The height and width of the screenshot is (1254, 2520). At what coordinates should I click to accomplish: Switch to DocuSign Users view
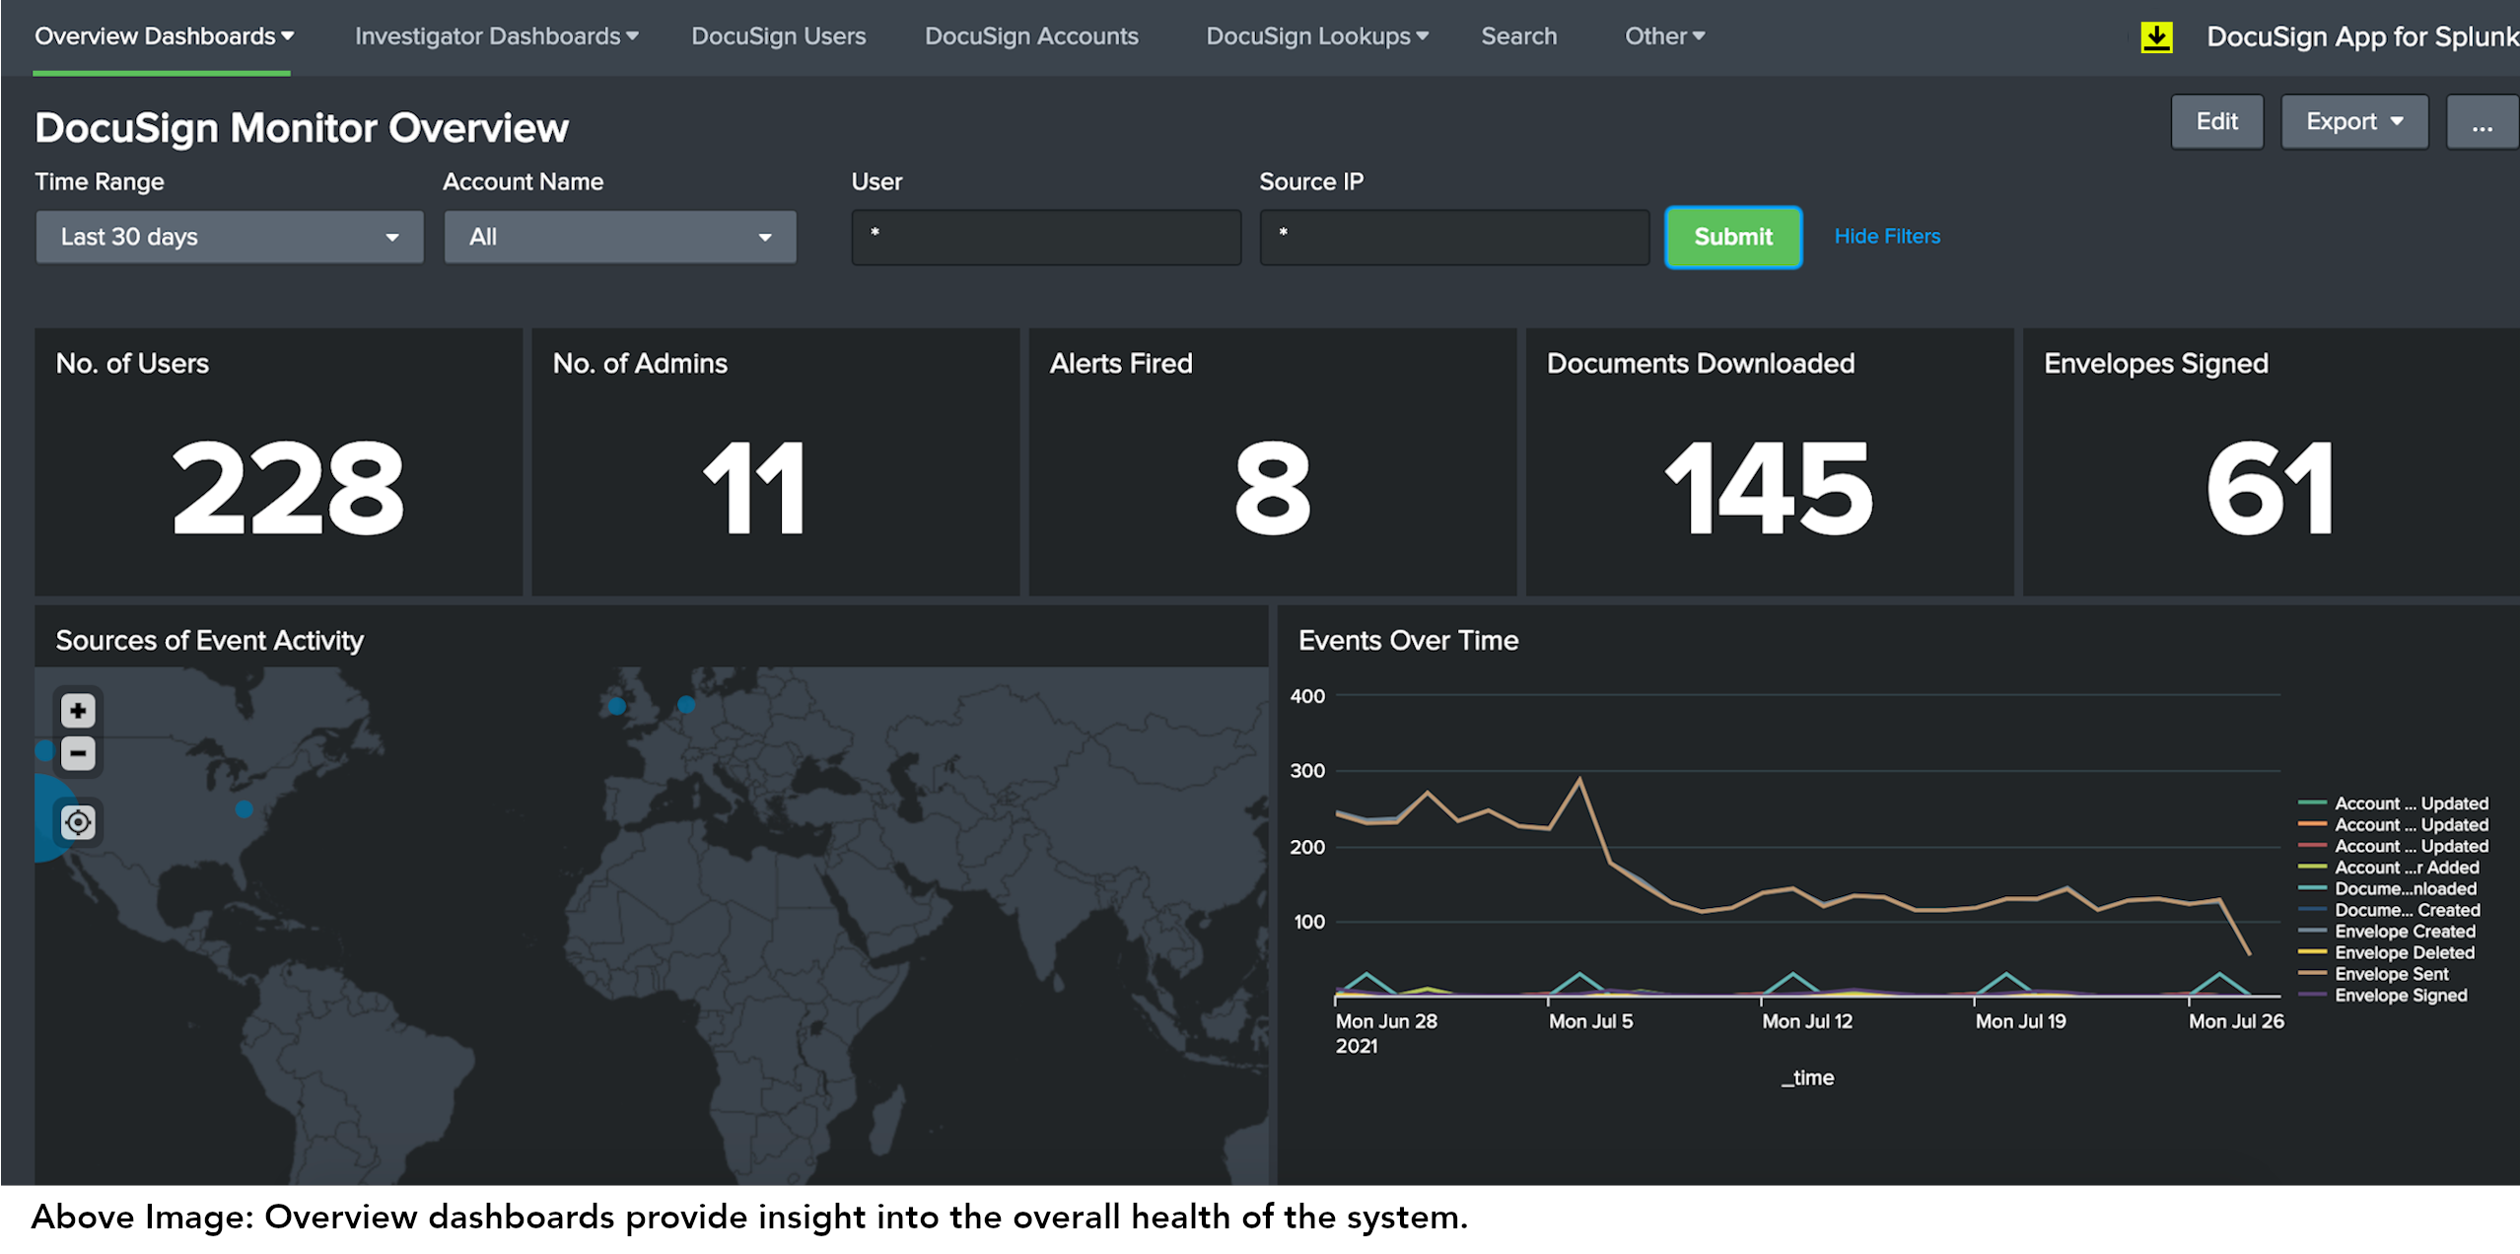[778, 35]
